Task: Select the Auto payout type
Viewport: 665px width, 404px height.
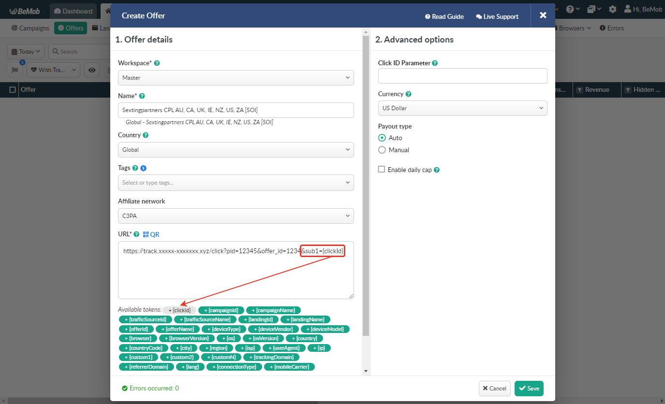Action: click(382, 138)
